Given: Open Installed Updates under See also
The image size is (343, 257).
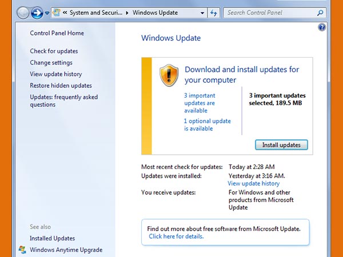Looking at the screenshot, I should (x=52, y=238).
